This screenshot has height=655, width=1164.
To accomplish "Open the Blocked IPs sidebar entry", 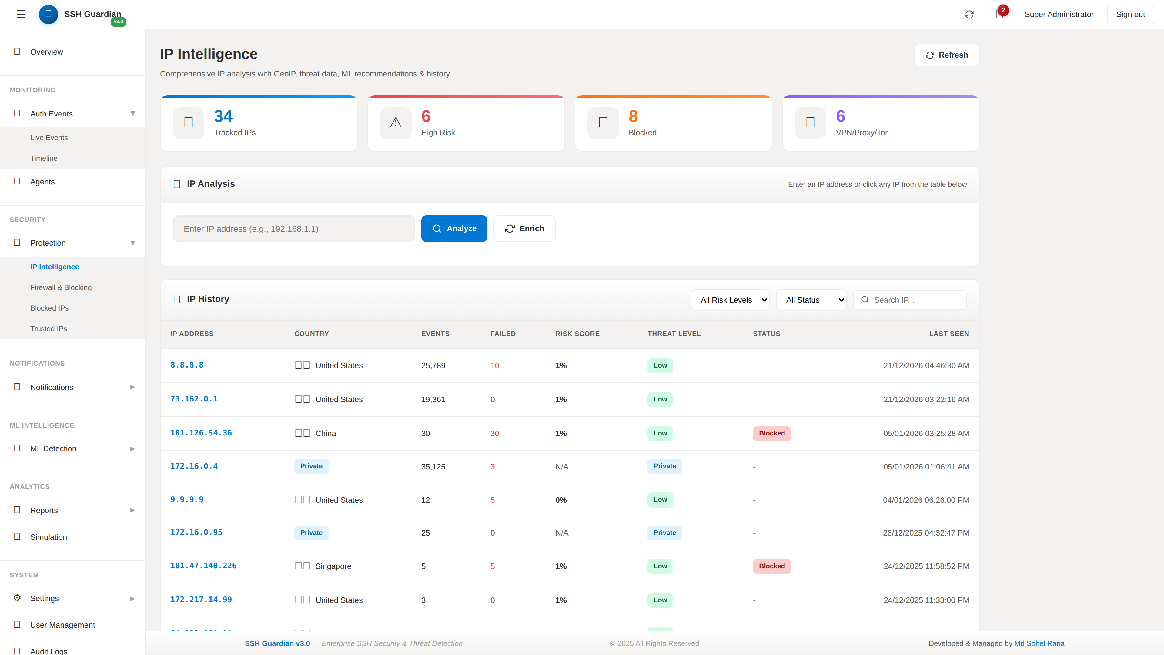I will 50,308.
